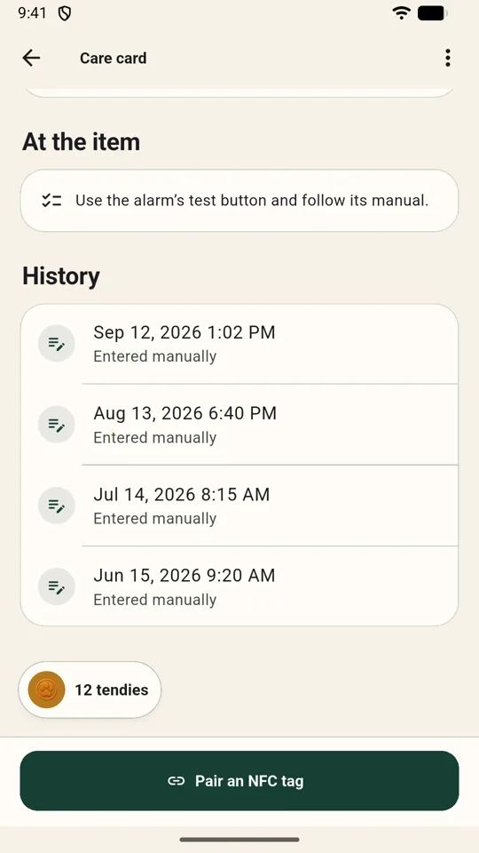Tap the orange paw coin icon
This screenshot has height=853, width=479.
(47, 690)
